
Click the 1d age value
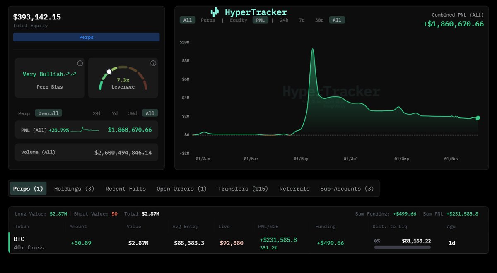coord(452,243)
